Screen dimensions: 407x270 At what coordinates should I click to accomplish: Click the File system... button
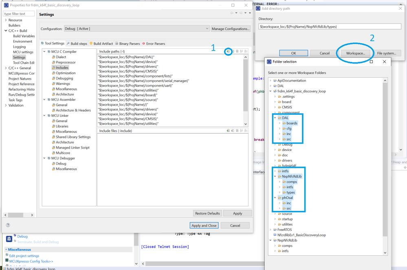coord(387,53)
